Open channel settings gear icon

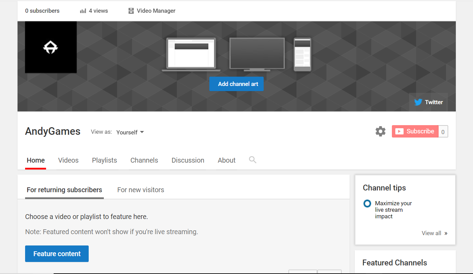[381, 131]
